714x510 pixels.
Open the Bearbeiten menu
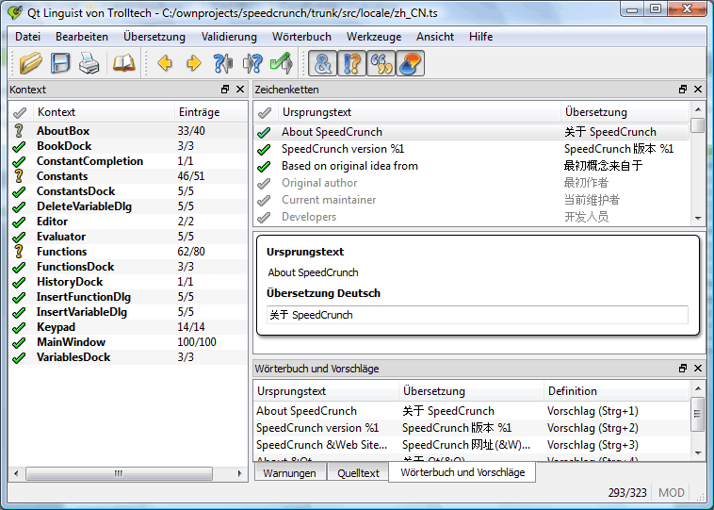point(82,37)
